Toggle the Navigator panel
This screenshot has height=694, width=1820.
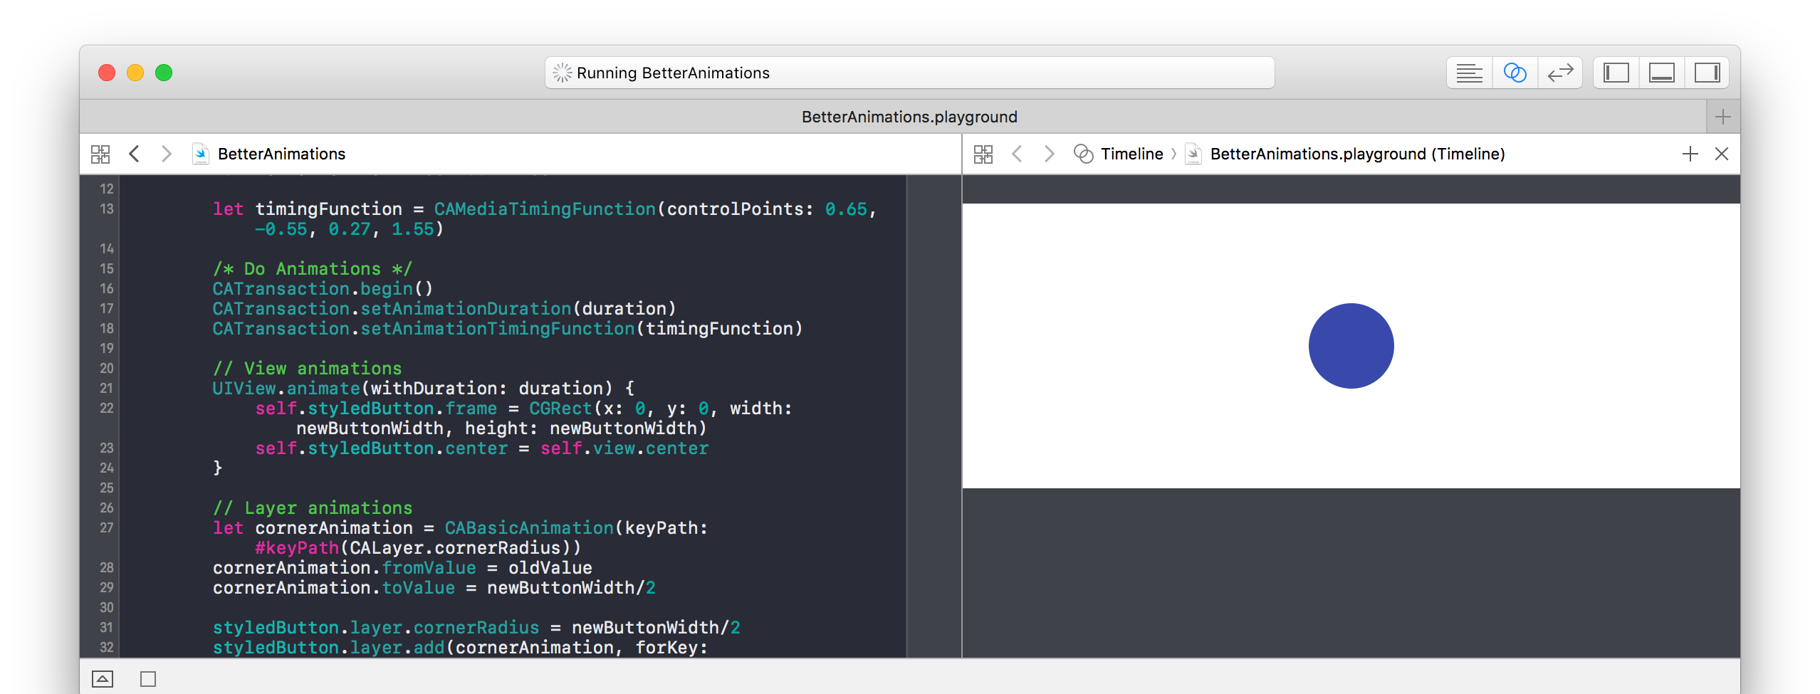click(1616, 73)
